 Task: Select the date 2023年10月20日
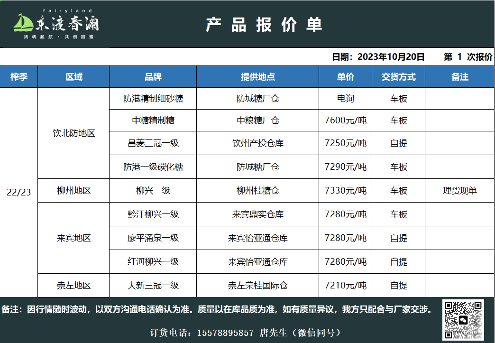click(x=391, y=57)
